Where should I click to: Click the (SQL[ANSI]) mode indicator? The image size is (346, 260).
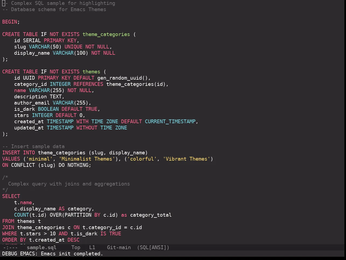click(153, 248)
